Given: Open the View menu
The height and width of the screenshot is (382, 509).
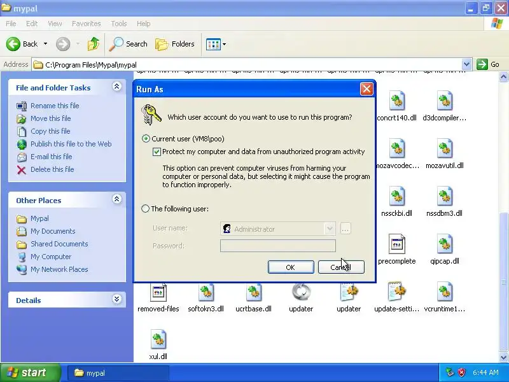Looking at the screenshot, I should (55, 24).
